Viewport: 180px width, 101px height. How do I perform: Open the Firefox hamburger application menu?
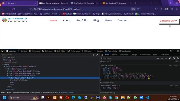point(177,9)
